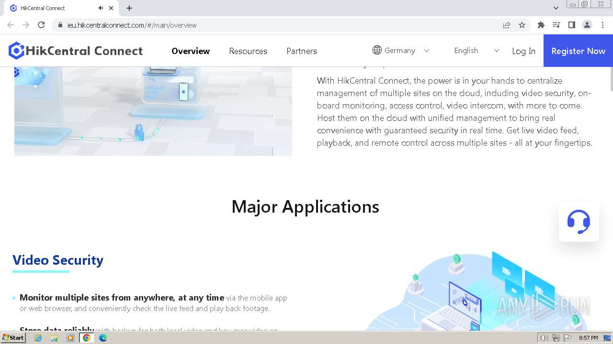Open the Extensions puzzle icon
Viewport: 613px width, 344px height.
tap(541, 25)
